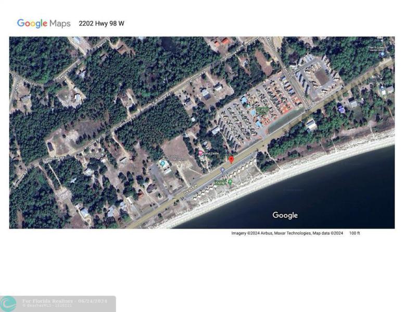Select the address text 2202 Hwy 98 W

[102, 23]
